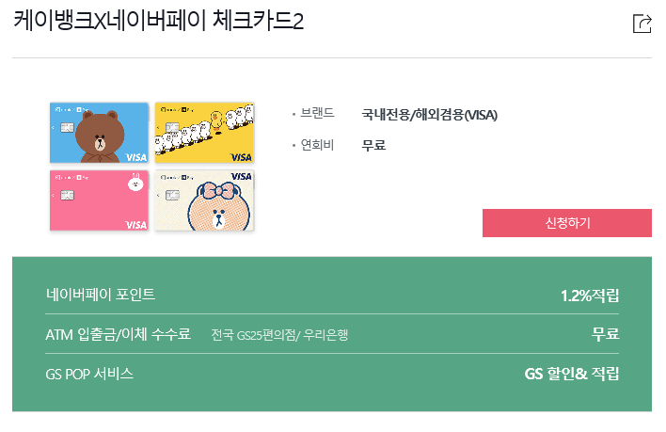666x432 pixels.
Task: Click the 네이버페이 포인트 benefit row
Action: pyautogui.click(x=332, y=295)
